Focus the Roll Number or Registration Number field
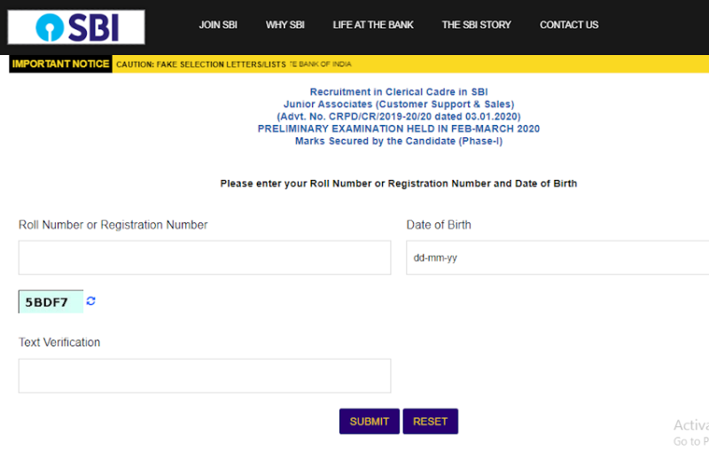The image size is (709, 458). tap(205, 258)
